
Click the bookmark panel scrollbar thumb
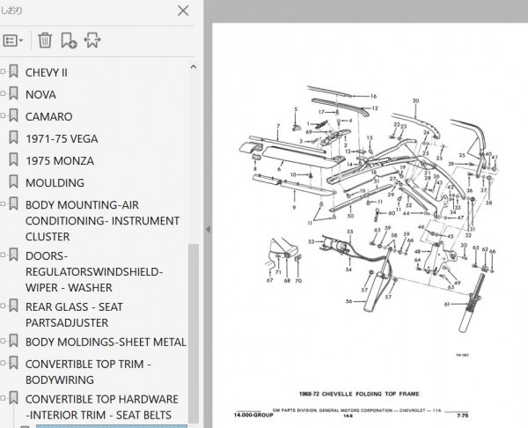pyautogui.click(x=194, y=333)
